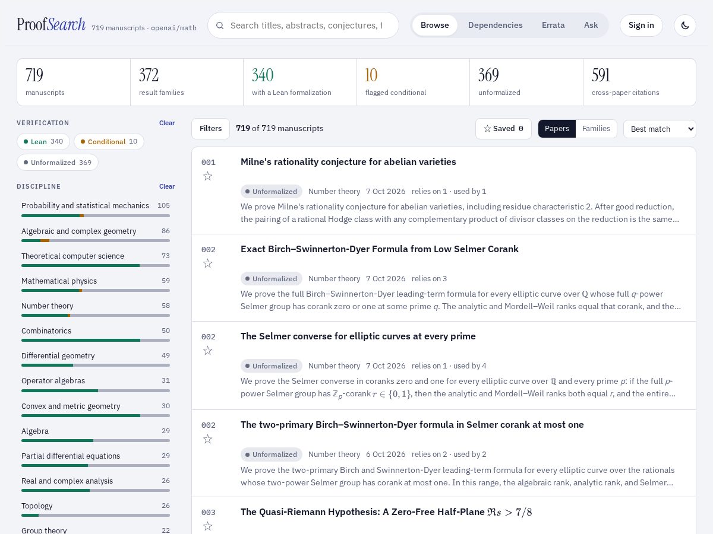Filter by Number theory discipline
Viewport: 713px width, 534px height.
pyautogui.click(x=96, y=310)
